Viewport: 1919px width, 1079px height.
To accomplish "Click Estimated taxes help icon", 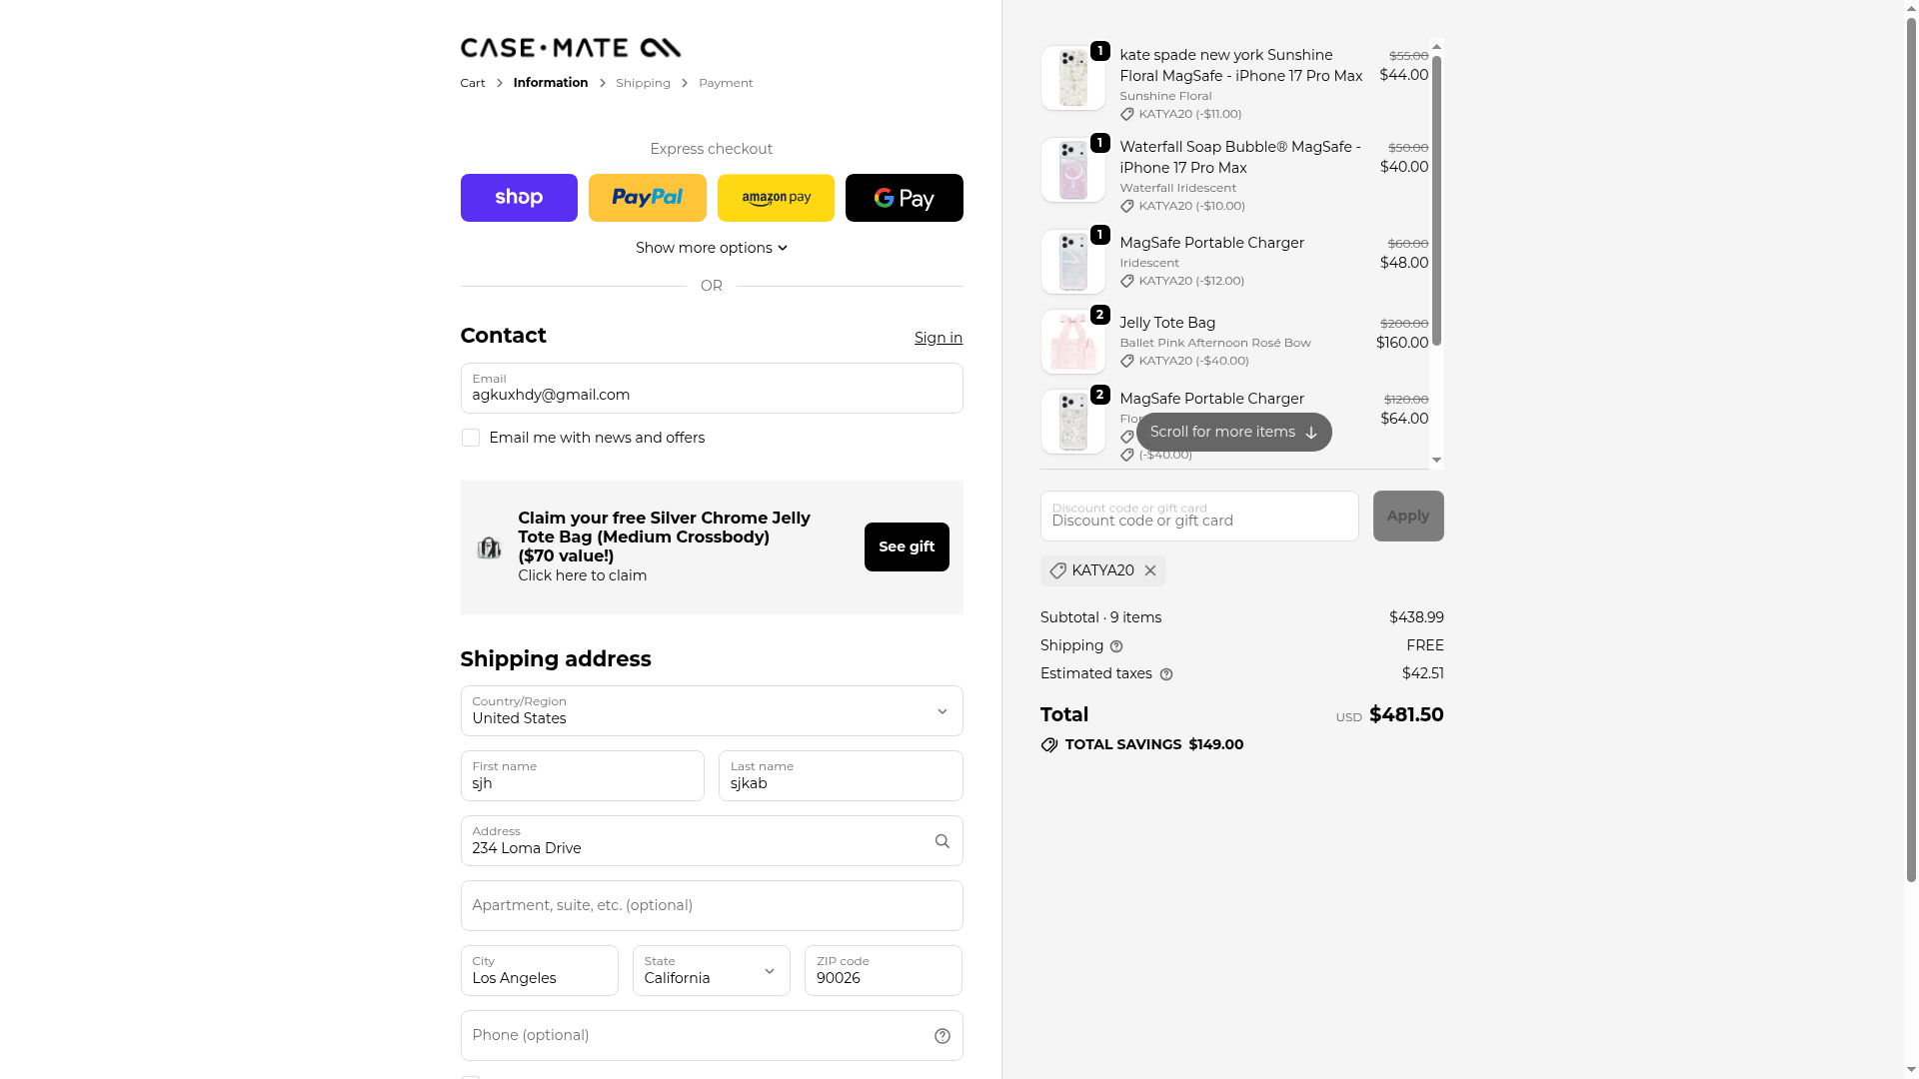I will (1165, 674).
